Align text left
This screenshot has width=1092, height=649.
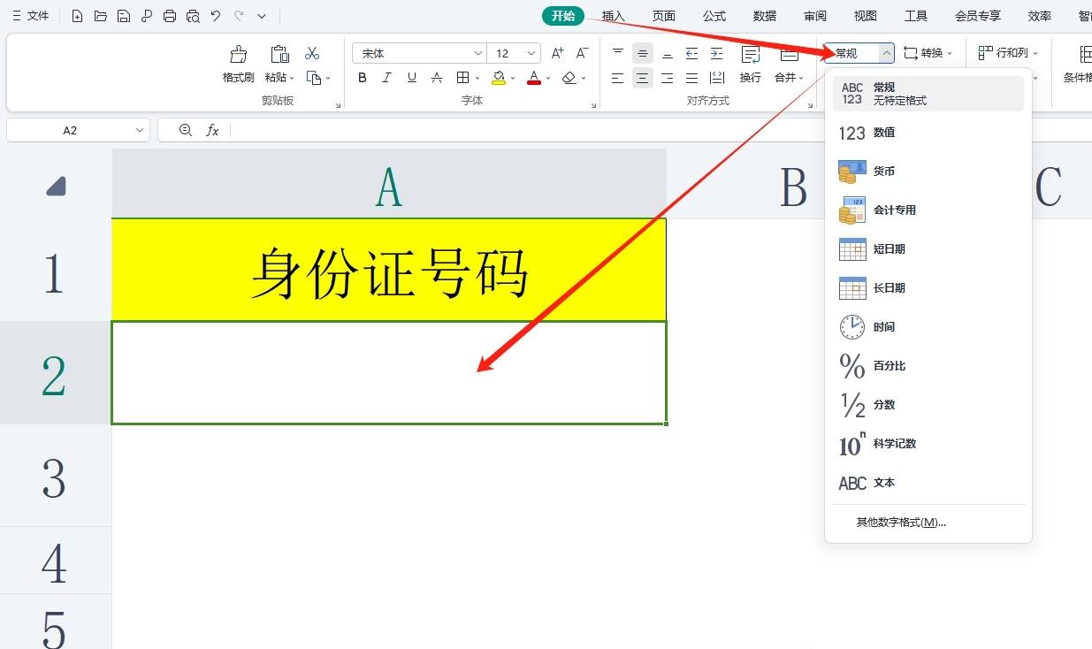(618, 78)
